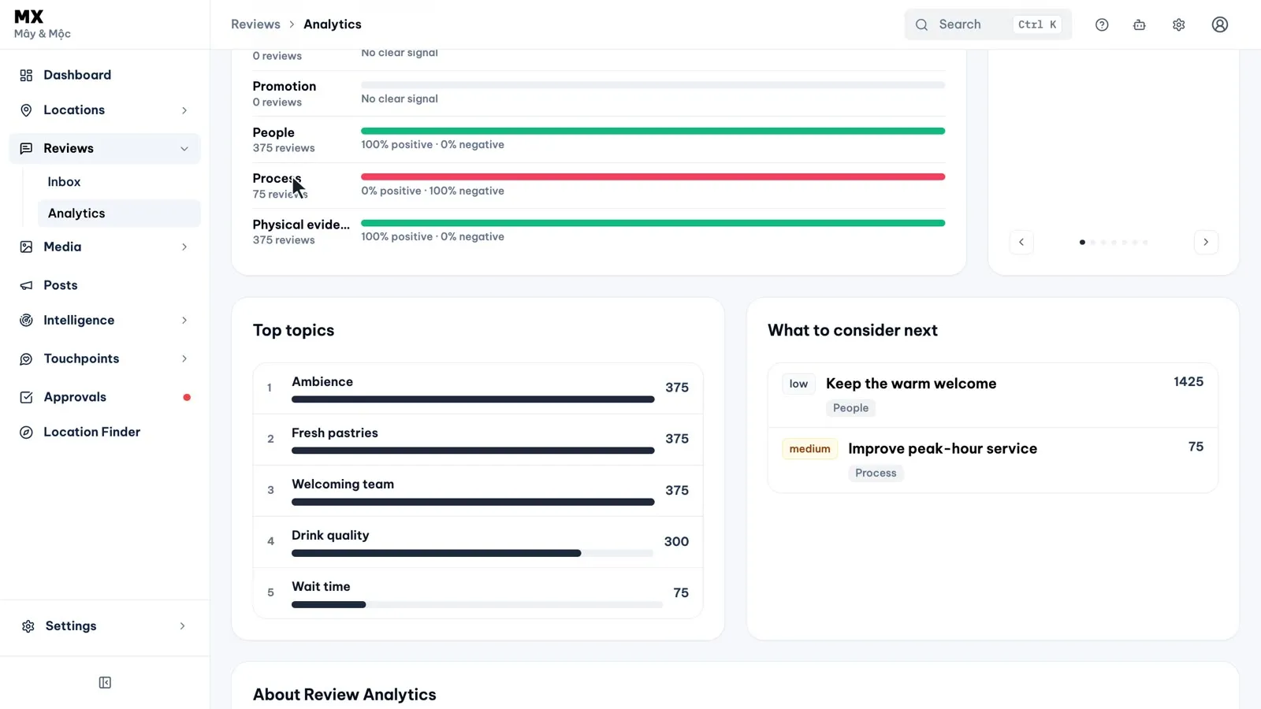Select the first carousel pagination dot
This screenshot has height=709, width=1261.
tap(1082, 242)
